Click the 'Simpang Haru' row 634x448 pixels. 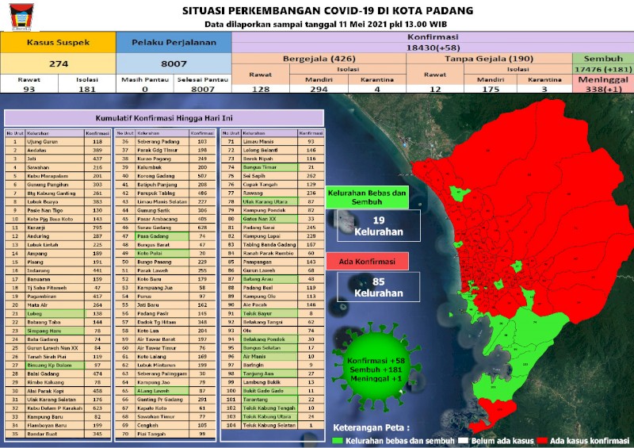58,331
